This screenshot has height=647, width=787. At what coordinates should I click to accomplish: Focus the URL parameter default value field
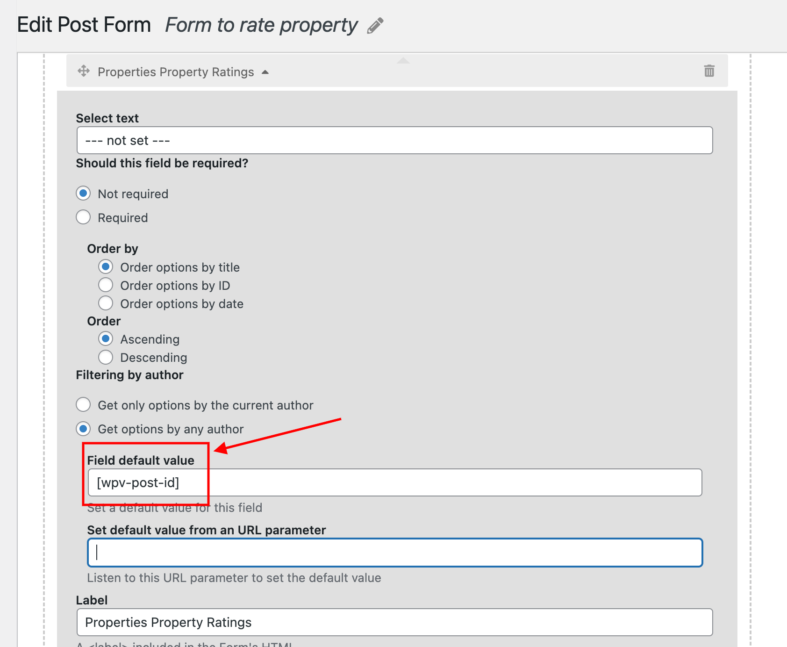tap(394, 553)
